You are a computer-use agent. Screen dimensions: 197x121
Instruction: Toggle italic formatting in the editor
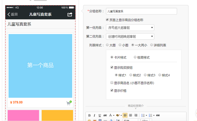point(94,115)
